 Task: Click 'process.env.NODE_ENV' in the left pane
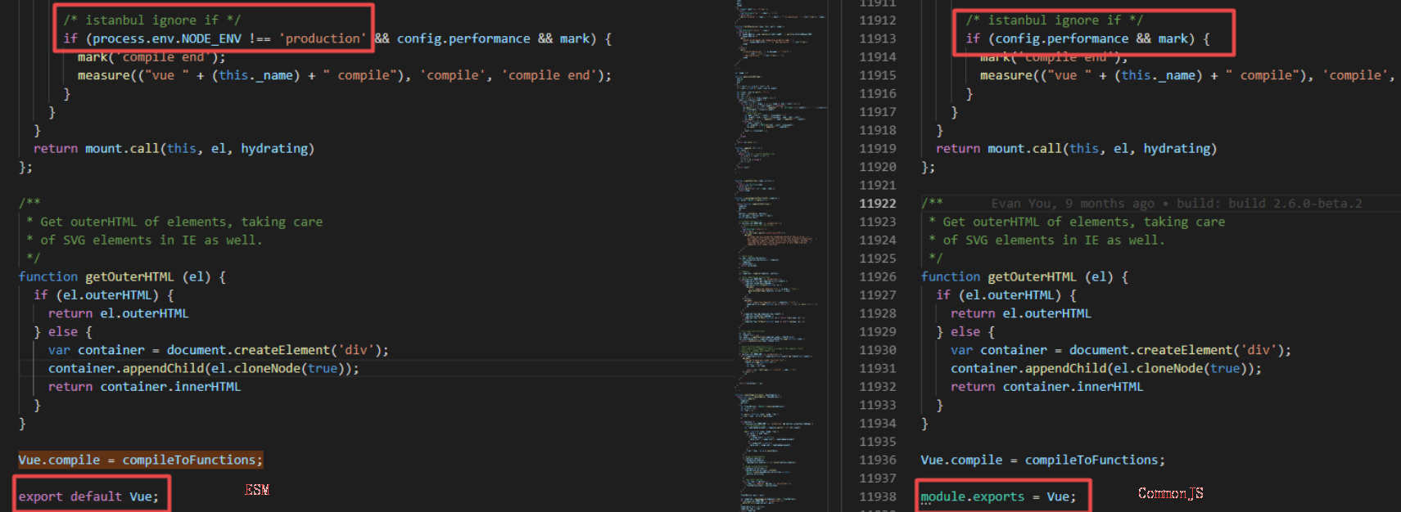(x=167, y=38)
